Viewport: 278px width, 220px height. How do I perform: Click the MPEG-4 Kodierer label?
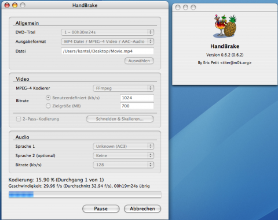(33, 88)
